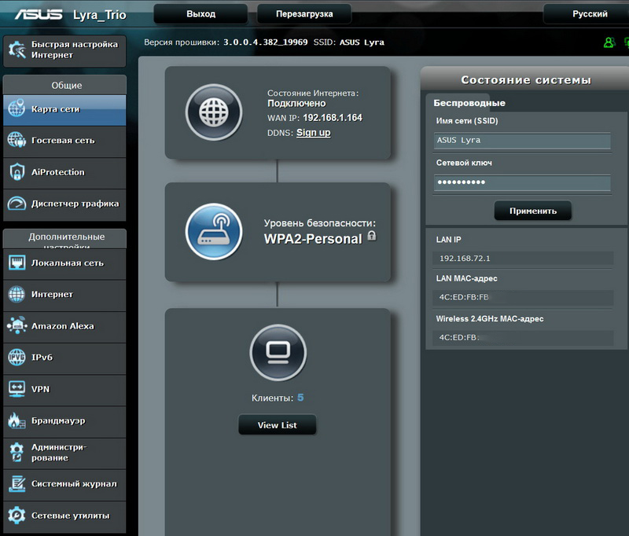
Task: Open the VPN settings page
Action: tap(64, 389)
